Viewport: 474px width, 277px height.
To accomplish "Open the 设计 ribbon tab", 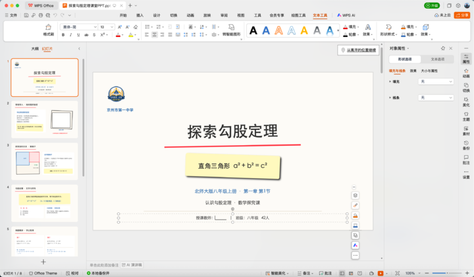I will [157, 15].
